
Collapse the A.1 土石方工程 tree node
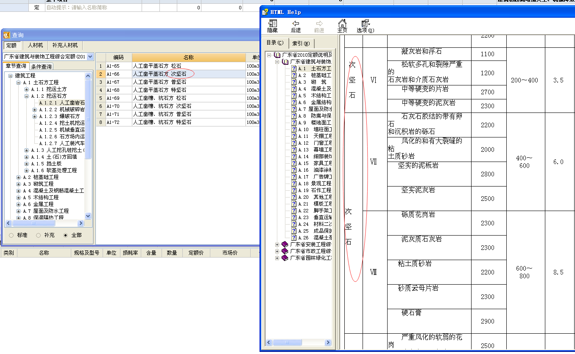coord(19,82)
